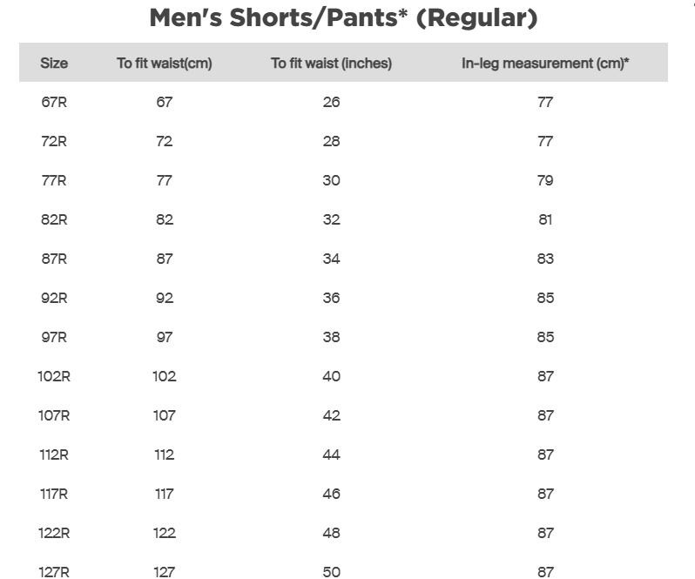Click the To fit waist (inches) header
Image resolution: width=695 pixels, height=579 pixels.
331,64
